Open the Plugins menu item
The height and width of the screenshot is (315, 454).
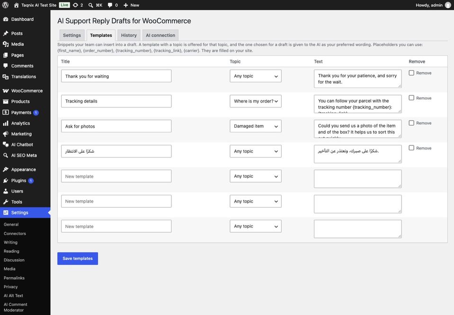pos(25,181)
